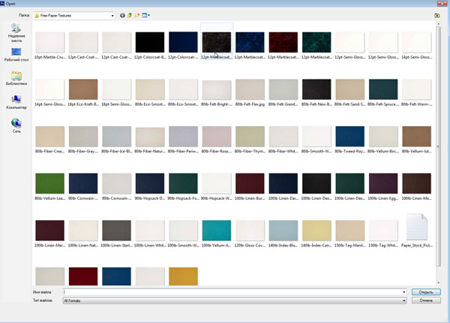
Task: Select the 140lb-Index-Blu thumbnail
Action: pyautogui.click(x=283, y=231)
